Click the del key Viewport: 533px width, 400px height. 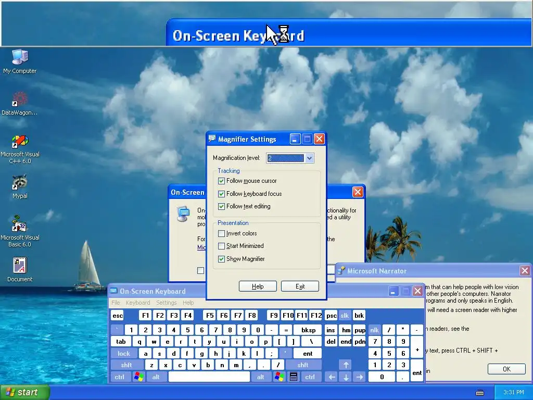click(331, 342)
